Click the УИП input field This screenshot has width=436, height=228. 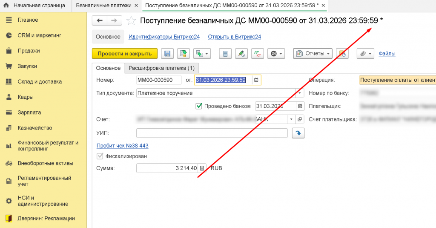pyautogui.click(x=212, y=133)
